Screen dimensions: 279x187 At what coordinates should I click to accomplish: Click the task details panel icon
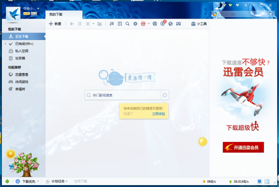click(x=120, y=24)
